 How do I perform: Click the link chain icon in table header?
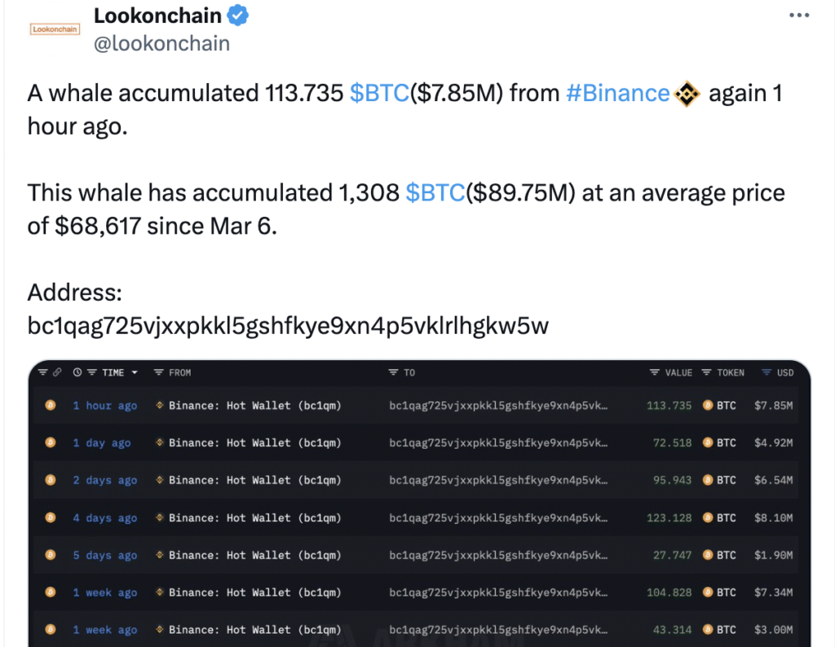57,372
